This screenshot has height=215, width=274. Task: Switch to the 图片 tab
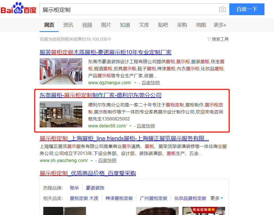[x=106, y=25]
